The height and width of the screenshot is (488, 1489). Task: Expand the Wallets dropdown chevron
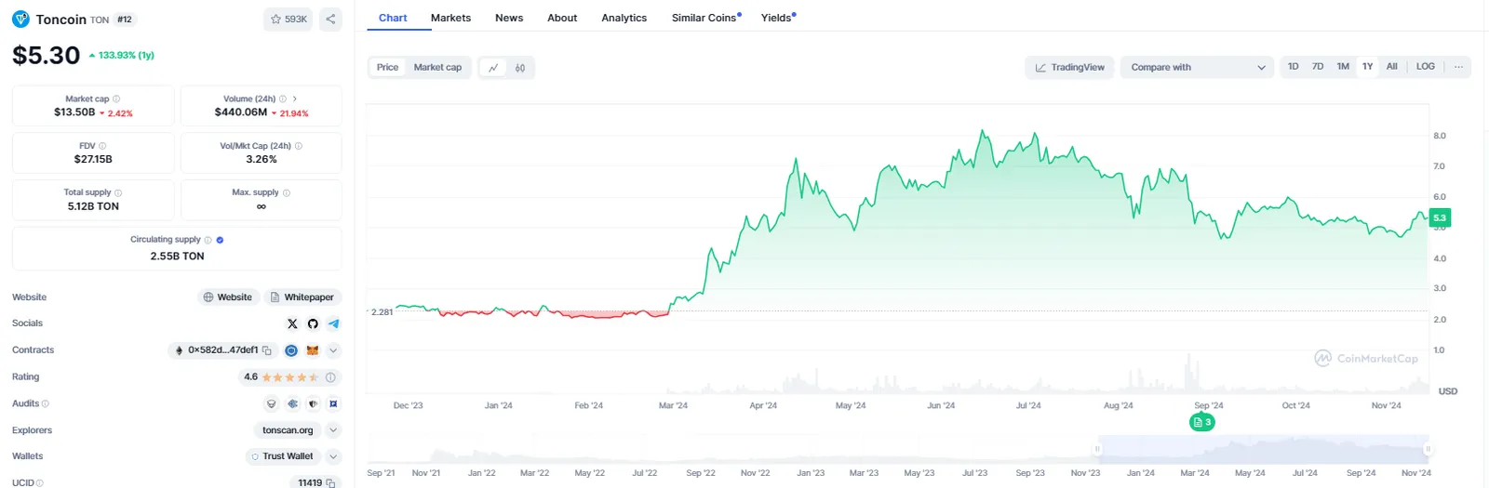[x=333, y=456]
